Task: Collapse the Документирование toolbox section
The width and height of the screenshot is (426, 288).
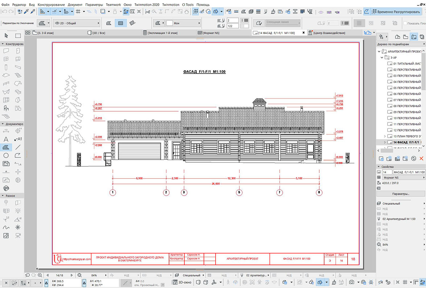Action: pyautogui.click(x=3, y=124)
